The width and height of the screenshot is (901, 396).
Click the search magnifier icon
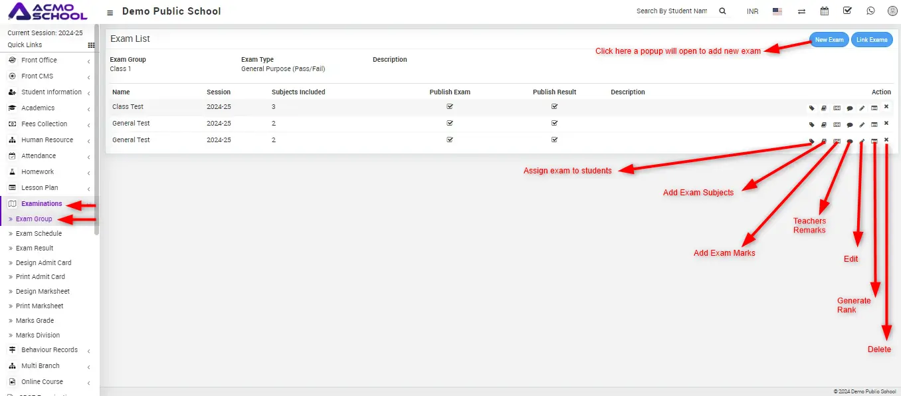[723, 11]
